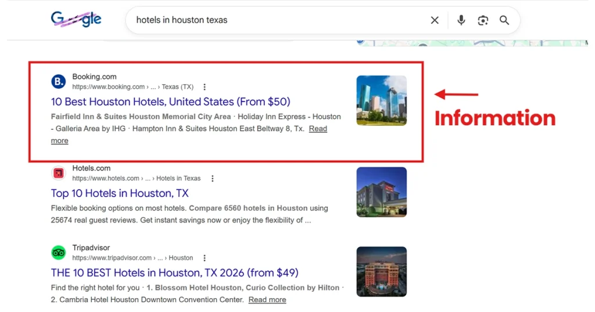
Task: Submit search with the magnifying glass icon
Action: point(504,20)
